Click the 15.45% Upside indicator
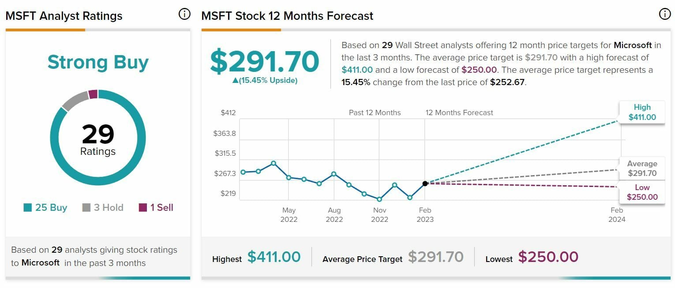 click(264, 80)
